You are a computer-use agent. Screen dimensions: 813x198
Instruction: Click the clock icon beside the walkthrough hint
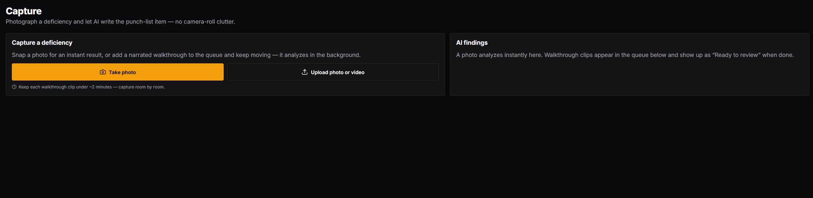click(x=14, y=87)
